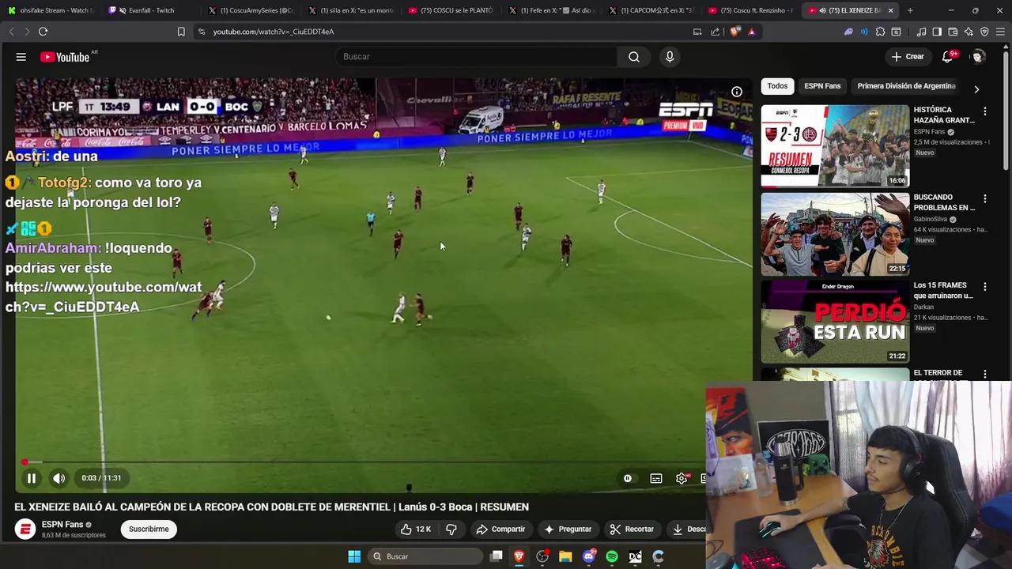Mute the video with the speaker icon

coord(59,478)
